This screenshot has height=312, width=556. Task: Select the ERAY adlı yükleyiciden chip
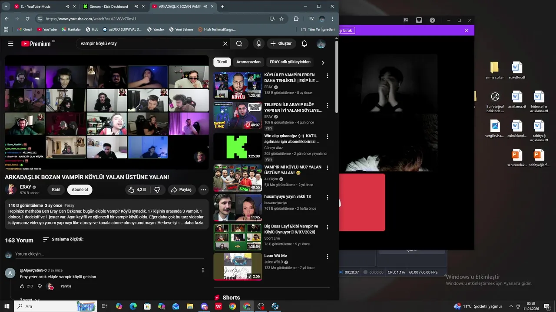(x=290, y=62)
